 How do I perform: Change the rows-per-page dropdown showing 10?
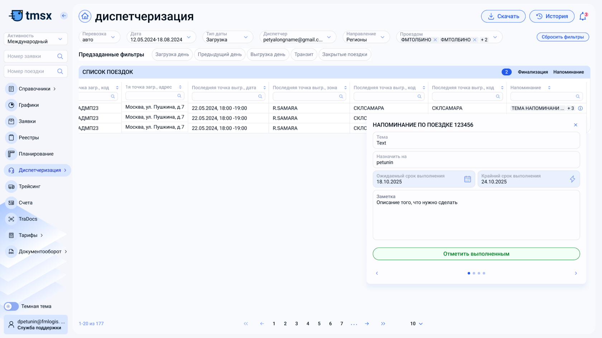tap(416, 324)
